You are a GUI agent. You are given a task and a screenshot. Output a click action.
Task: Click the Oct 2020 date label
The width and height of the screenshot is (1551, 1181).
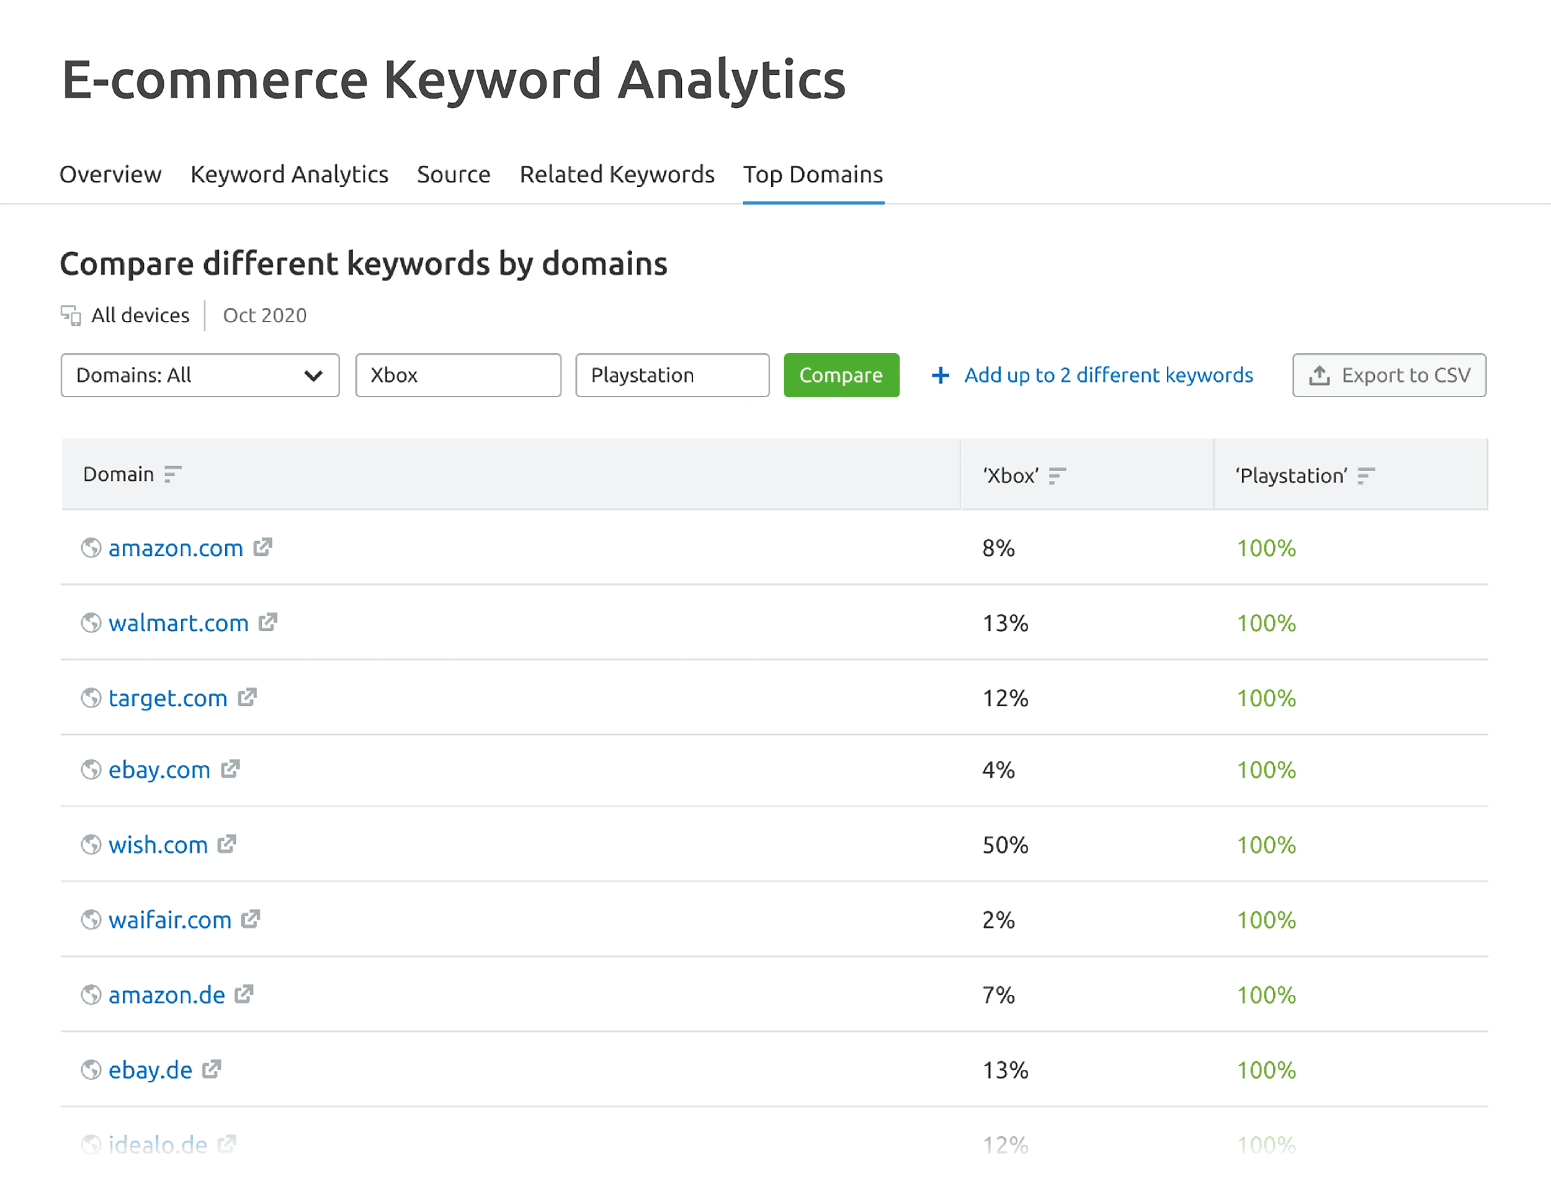coord(265,315)
